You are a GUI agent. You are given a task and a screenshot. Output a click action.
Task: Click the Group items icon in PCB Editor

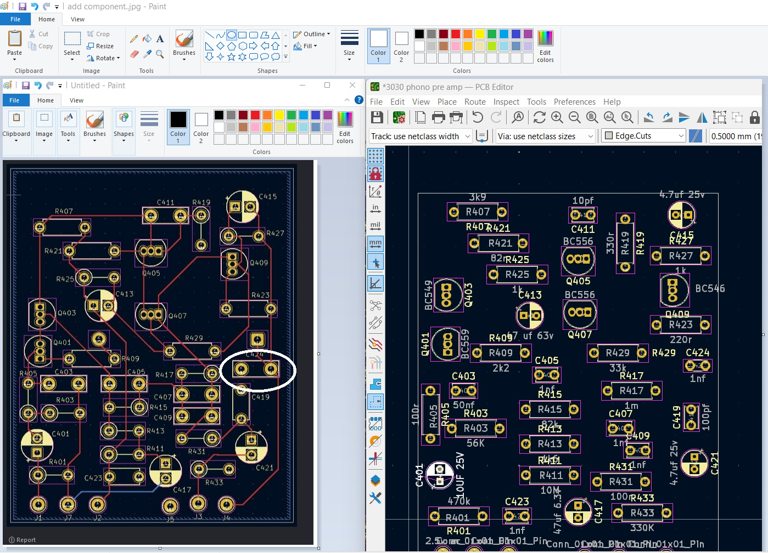719,117
